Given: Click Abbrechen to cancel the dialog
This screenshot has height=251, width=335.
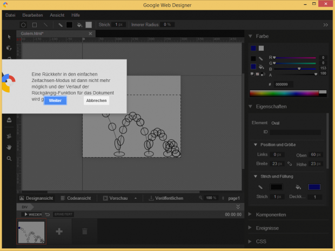Looking at the screenshot, I should (96, 101).
